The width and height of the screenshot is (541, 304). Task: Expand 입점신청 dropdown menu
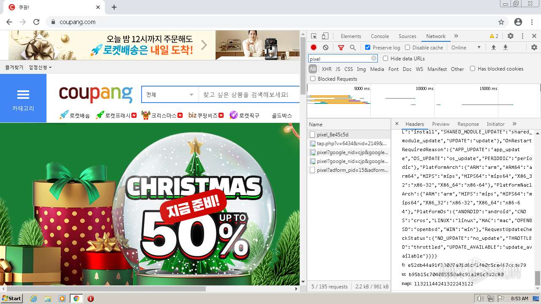coord(41,68)
